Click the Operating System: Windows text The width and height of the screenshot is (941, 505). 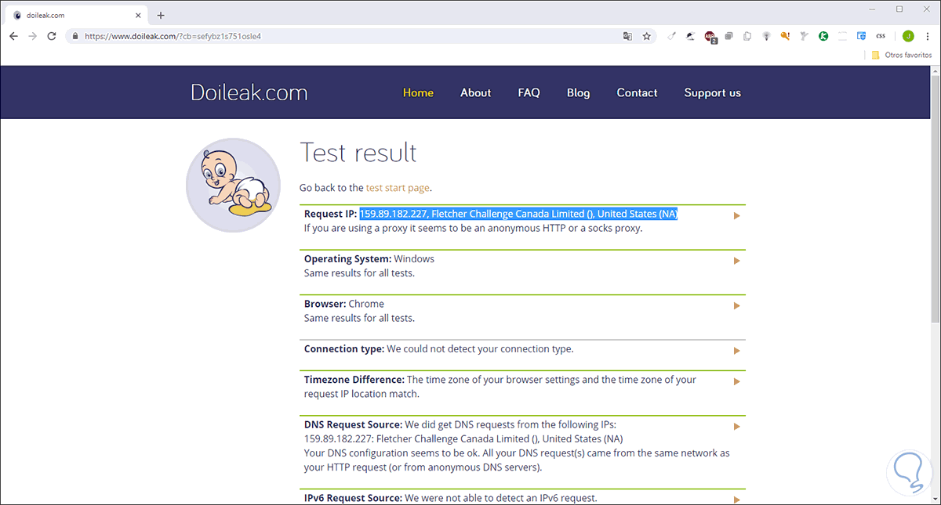[369, 259]
